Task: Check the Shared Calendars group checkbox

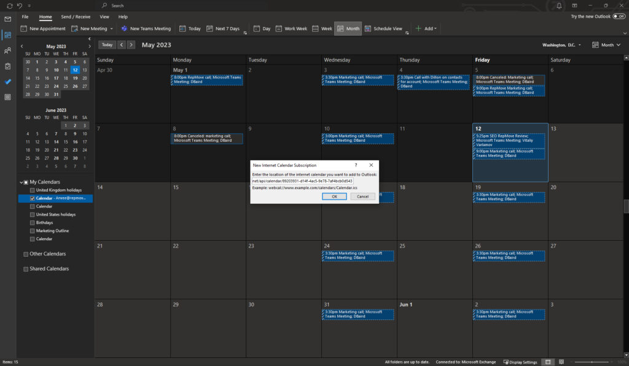Action: tap(26, 269)
